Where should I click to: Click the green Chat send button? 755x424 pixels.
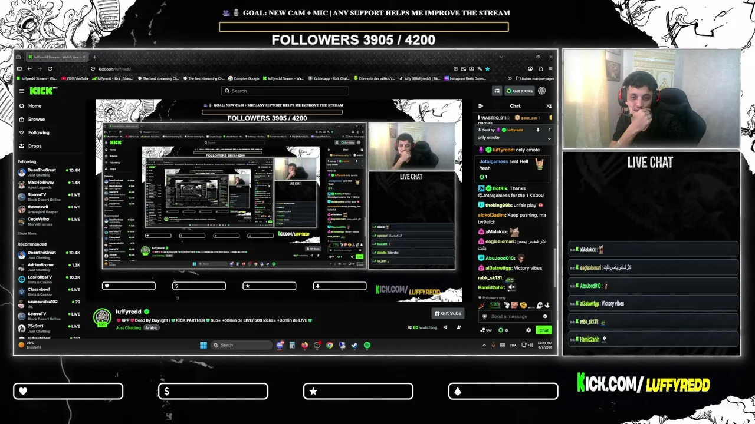click(544, 330)
